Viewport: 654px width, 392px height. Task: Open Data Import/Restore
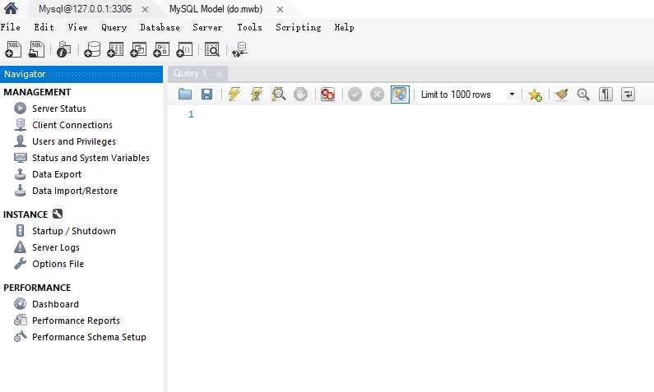click(x=75, y=191)
